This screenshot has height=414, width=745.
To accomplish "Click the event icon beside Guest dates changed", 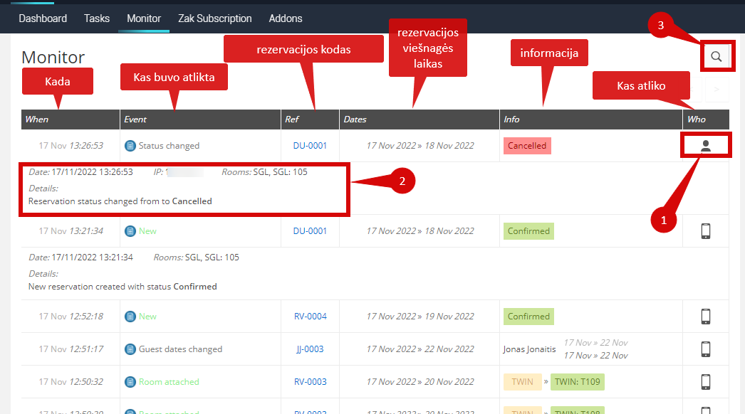I will pos(130,349).
